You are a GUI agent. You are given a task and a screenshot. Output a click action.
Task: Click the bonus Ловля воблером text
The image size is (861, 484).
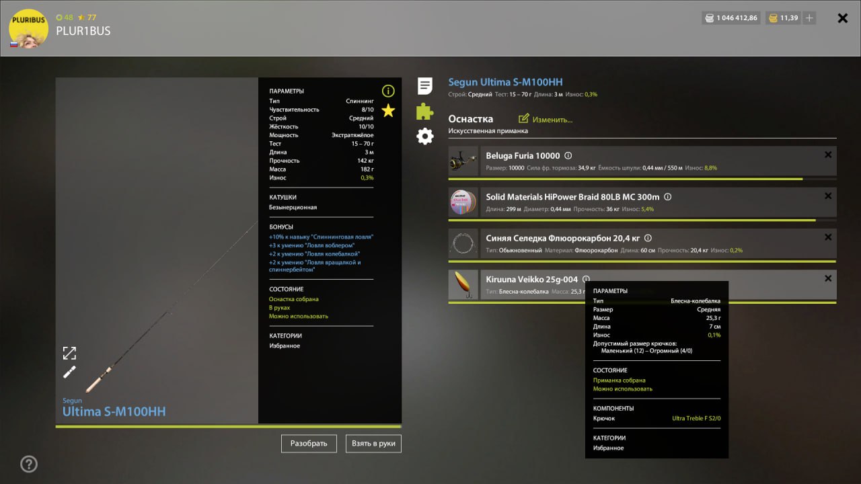pos(311,245)
